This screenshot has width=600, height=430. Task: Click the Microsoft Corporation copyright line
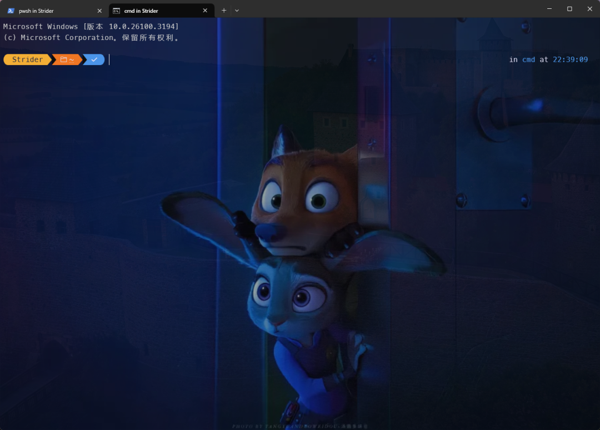tap(91, 37)
